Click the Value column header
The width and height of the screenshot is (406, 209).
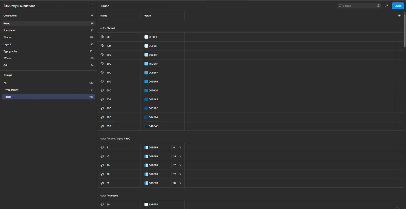pyautogui.click(x=147, y=16)
